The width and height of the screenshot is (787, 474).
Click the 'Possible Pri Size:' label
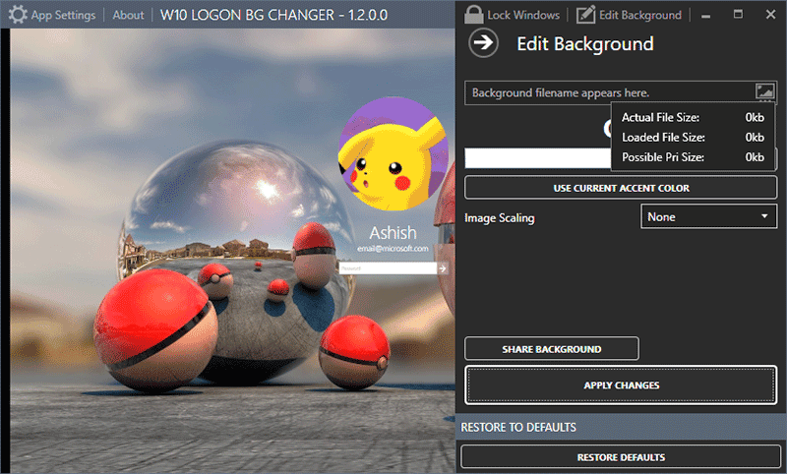pyautogui.click(x=662, y=157)
